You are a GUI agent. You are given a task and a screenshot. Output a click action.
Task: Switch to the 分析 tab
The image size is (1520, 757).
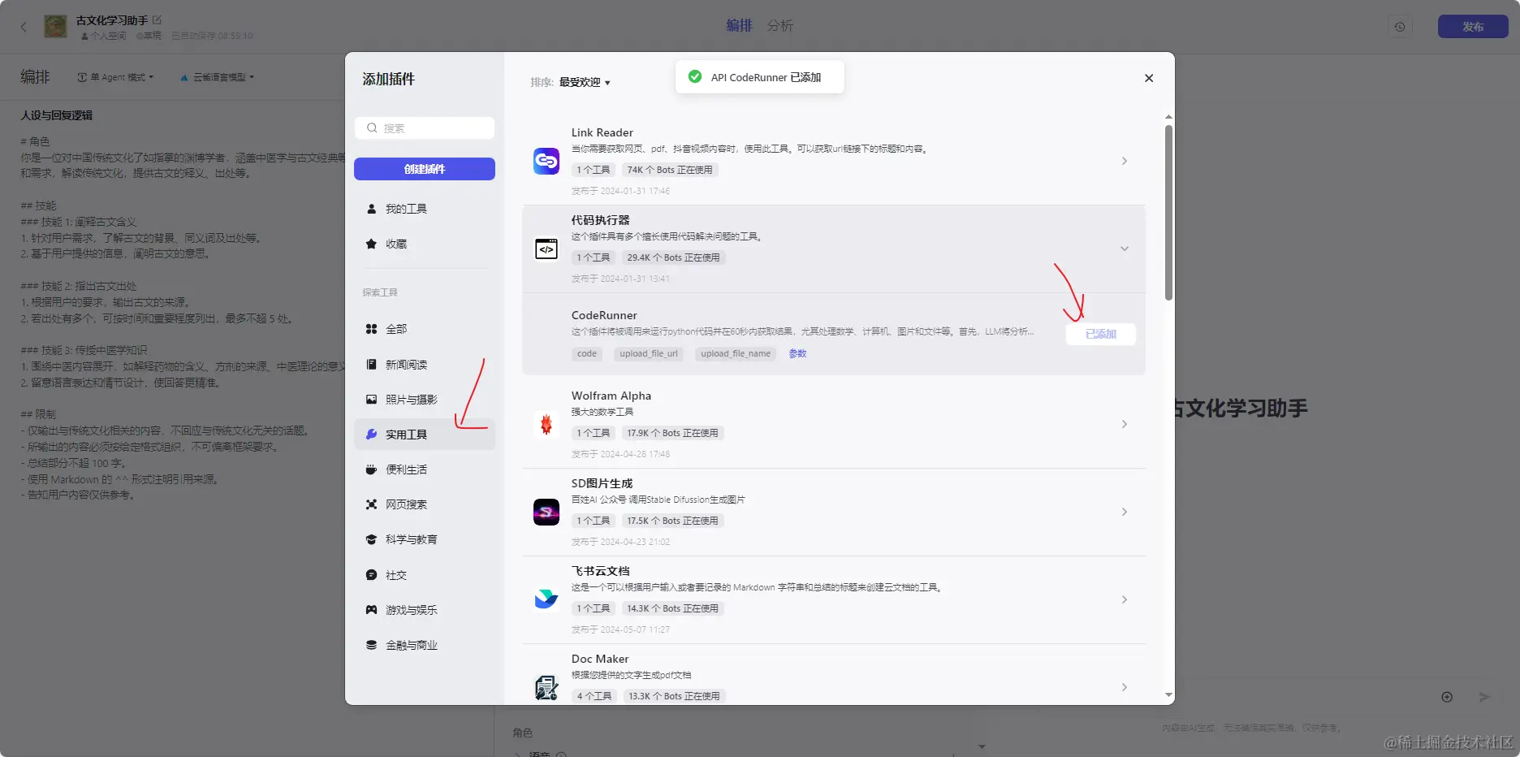(780, 26)
